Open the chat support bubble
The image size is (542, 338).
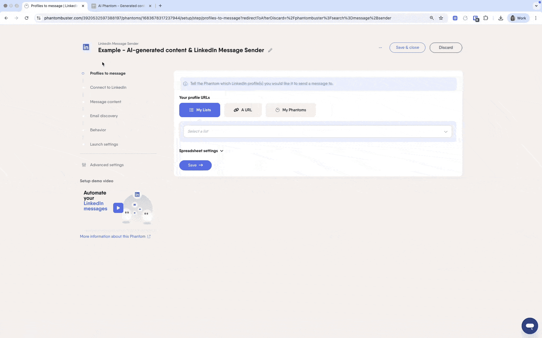click(x=530, y=326)
